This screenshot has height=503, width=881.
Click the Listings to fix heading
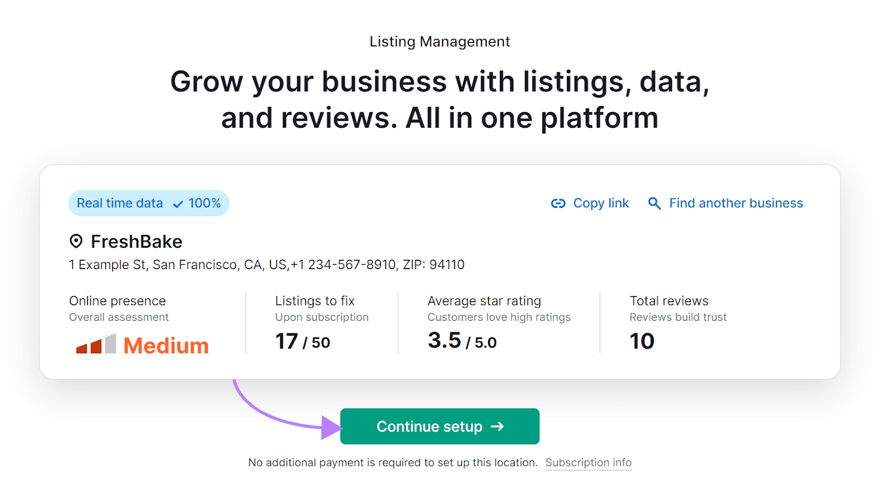[x=315, y=301]
